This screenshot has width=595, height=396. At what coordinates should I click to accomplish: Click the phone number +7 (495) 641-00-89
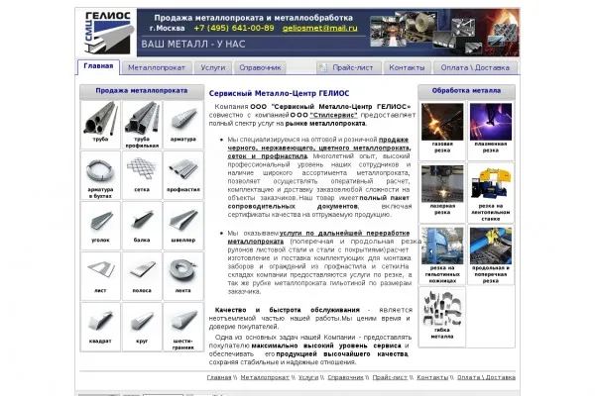click(234, 28)
